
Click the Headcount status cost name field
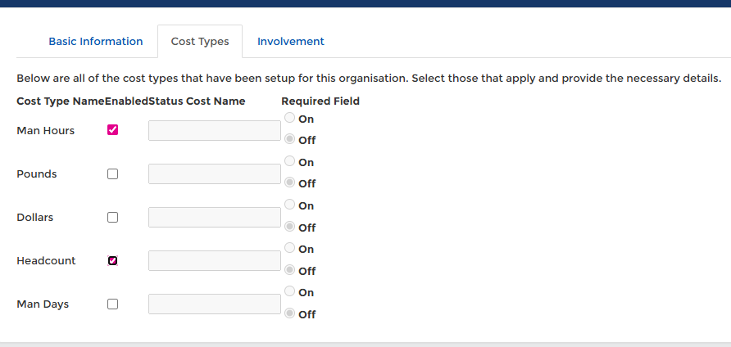click(x=215, y=260)
